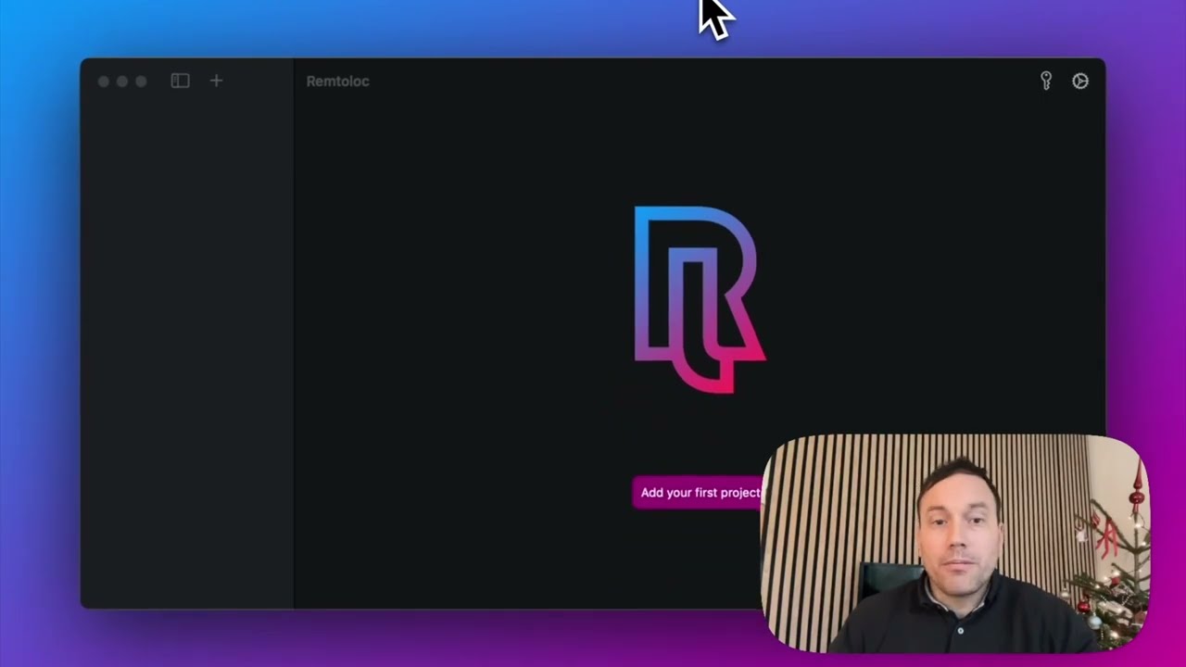Viewport: 1186px width, 667px height.
Task: Minimize the Remtoloc window
Action: coord(122,82)
